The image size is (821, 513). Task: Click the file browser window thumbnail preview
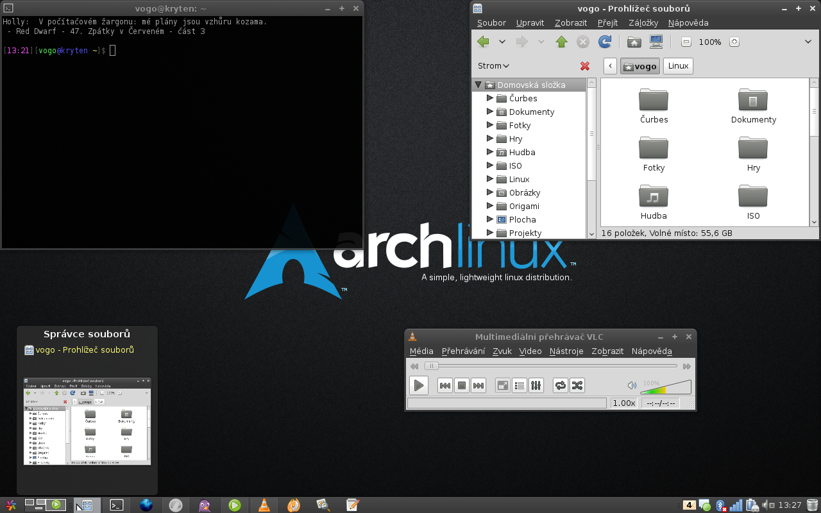(x=87, y=421)
